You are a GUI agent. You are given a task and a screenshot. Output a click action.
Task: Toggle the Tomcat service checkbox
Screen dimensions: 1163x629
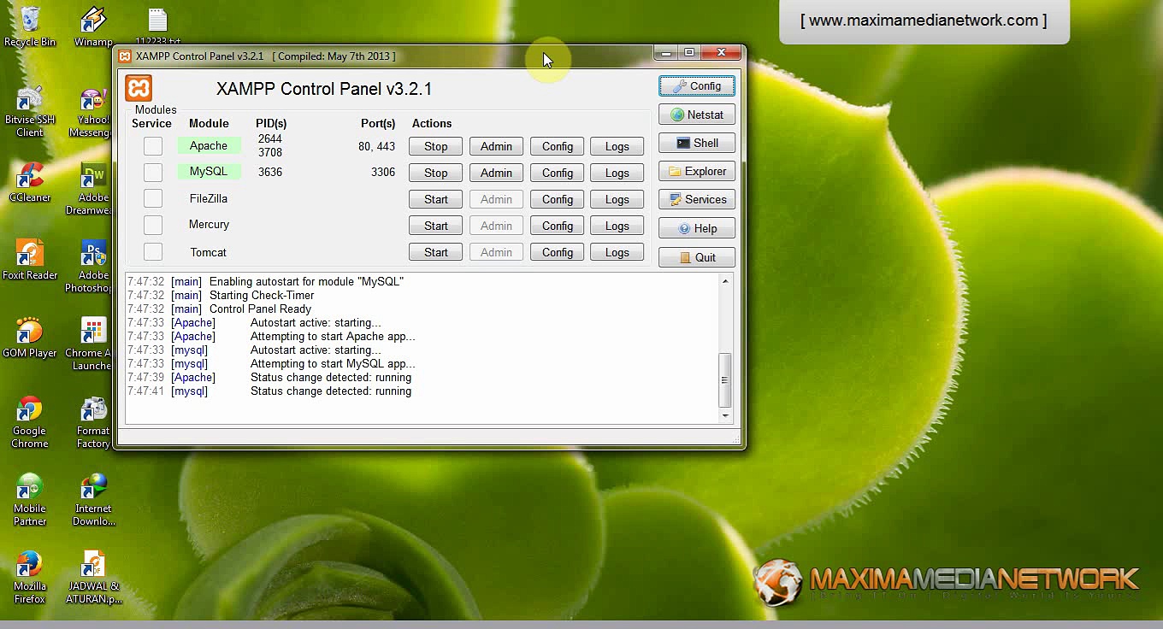click(x=153, y=252)
